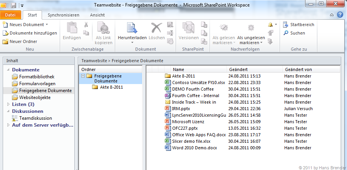Click the Löschen delete icon

(x=156, y=28)
